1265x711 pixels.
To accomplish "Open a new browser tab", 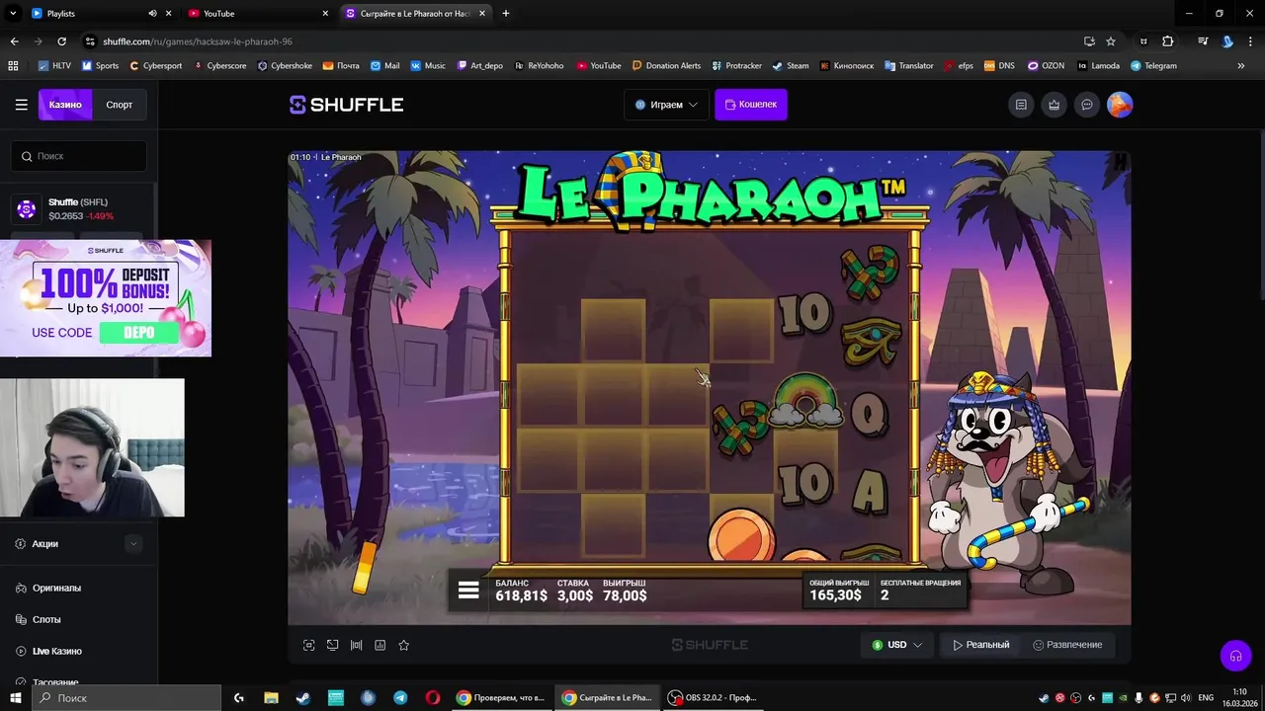I will (506, 14).
